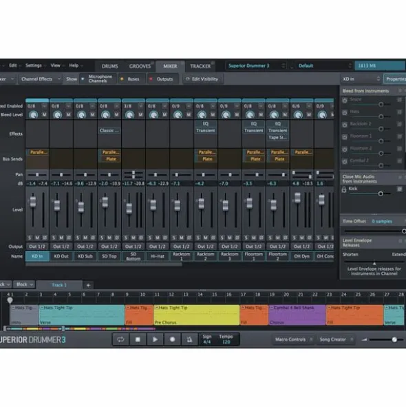Image resolution: width=406 pixels, height=407 pixels.
Task: Select the yellow Pre Chorus song block
Action: pyautogui.click(x=196, y=315)
